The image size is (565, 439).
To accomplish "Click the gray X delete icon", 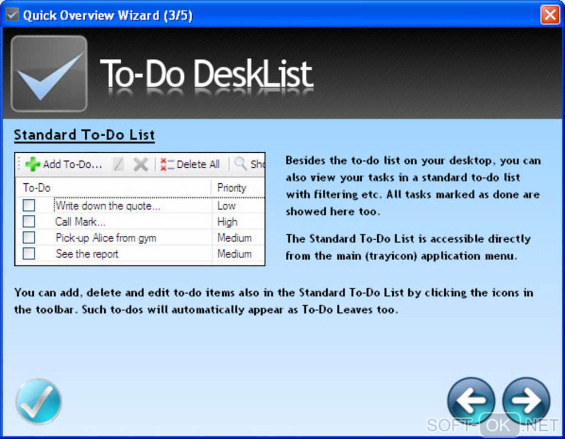I will coord(141,164).
